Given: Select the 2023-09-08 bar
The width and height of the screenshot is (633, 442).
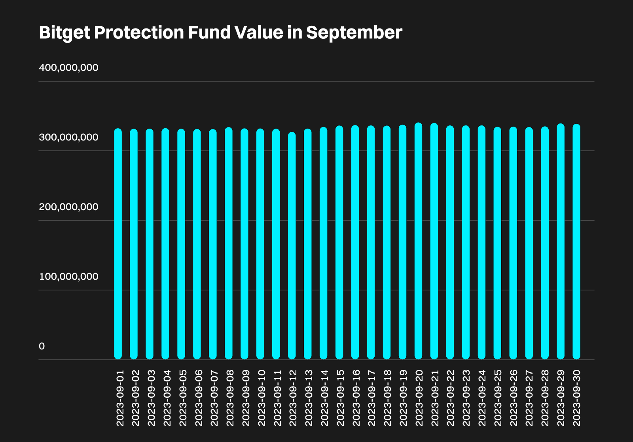Looking at the screenshot, I should [x=229, y=243].
